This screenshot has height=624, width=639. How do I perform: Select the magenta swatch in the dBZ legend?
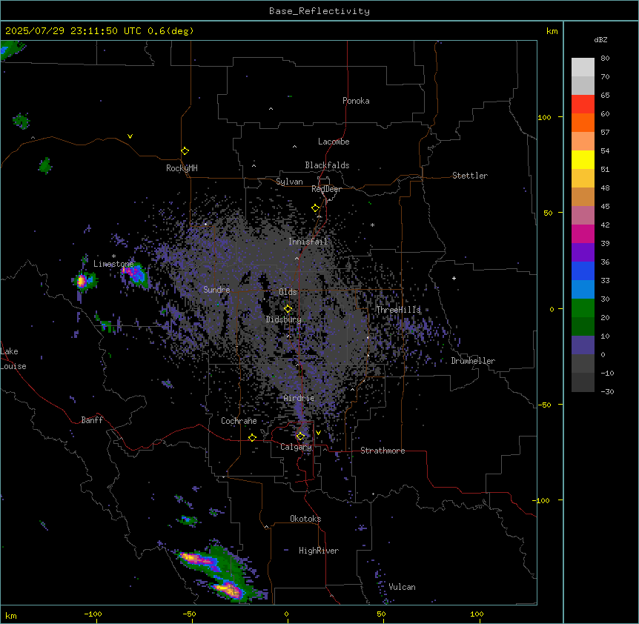coord(583,233)
